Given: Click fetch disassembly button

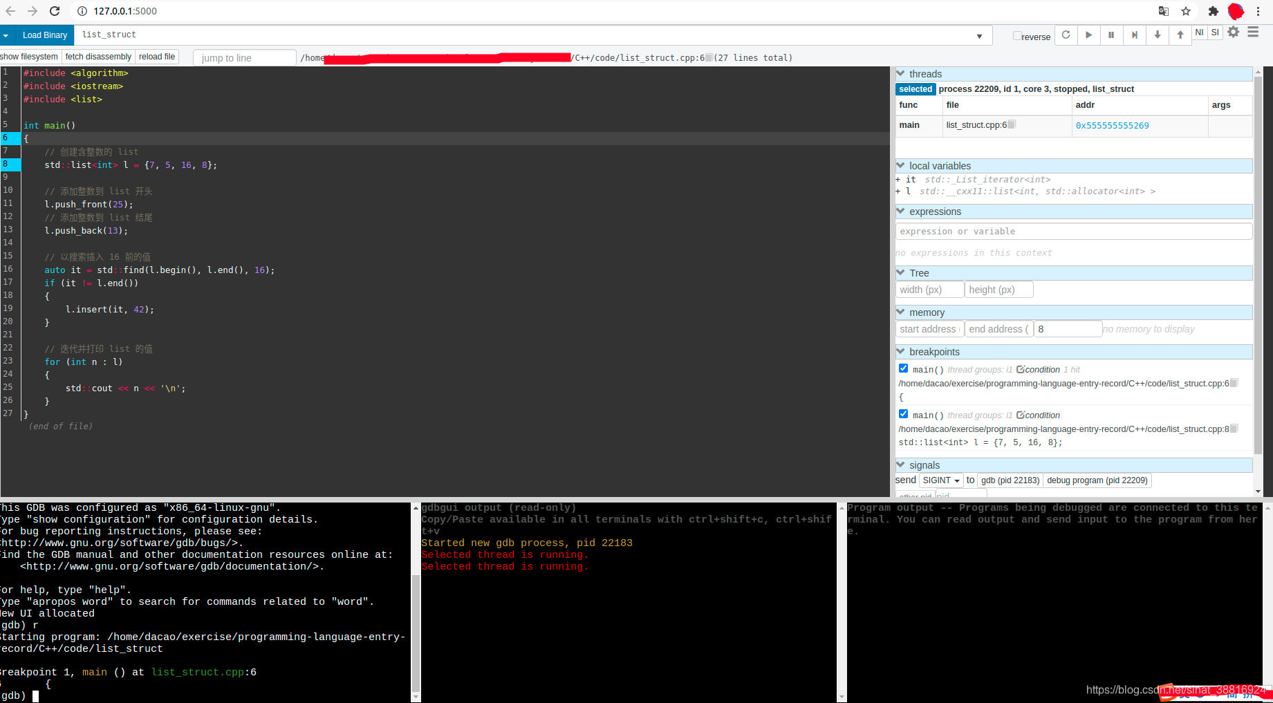Looking at the screenshot, I should point(98,57).
